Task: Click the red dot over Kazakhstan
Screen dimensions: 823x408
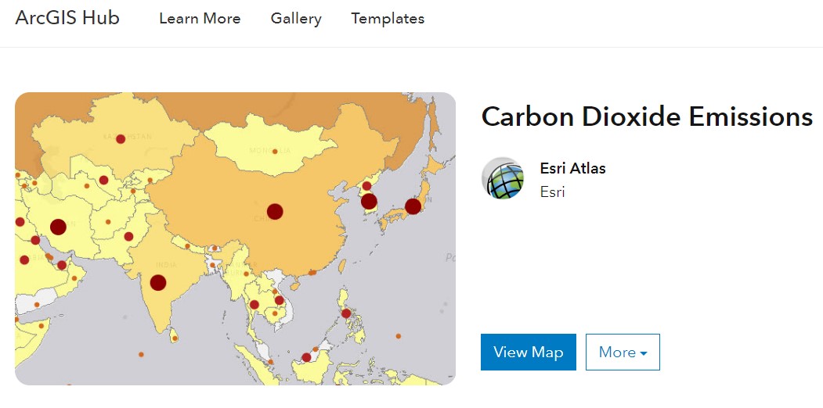Action: [121, 139]
